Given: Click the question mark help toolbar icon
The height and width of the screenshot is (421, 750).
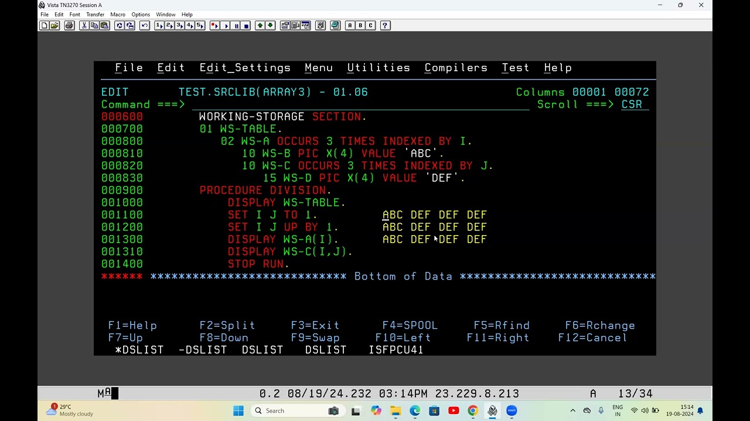Looking at the screenshot, I should pyautogui.click(x=385, y=26).
